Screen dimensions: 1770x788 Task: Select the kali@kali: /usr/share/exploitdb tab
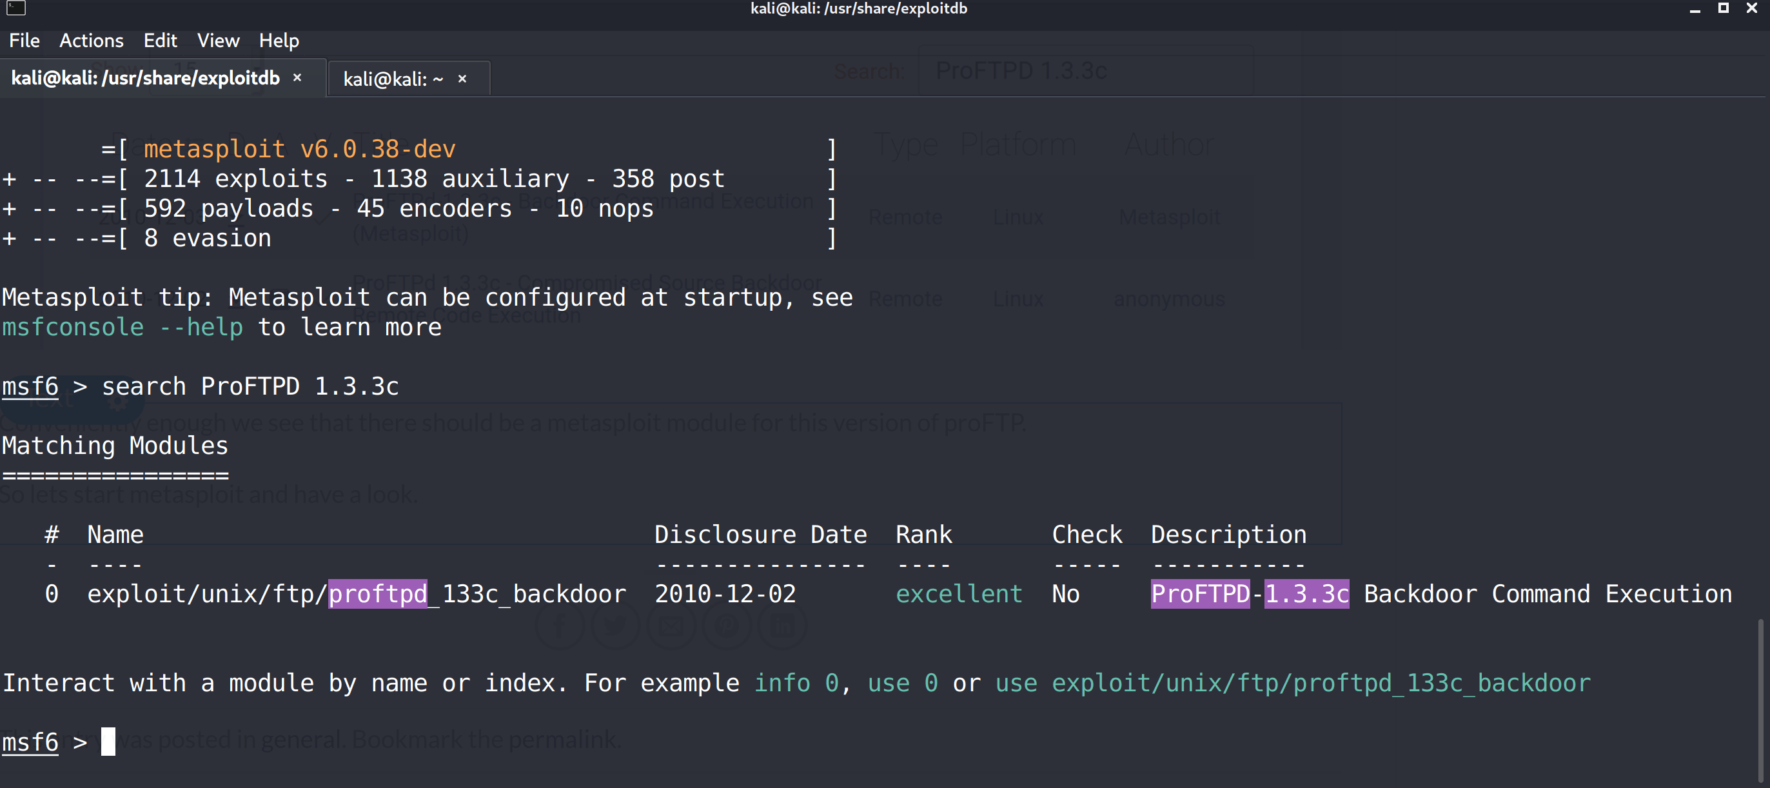[x=146, y=77]
